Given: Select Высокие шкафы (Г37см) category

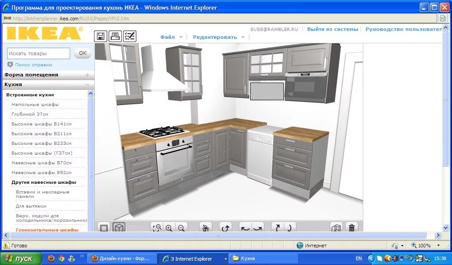Looking at the screenshot, I should tap(42, 153).
